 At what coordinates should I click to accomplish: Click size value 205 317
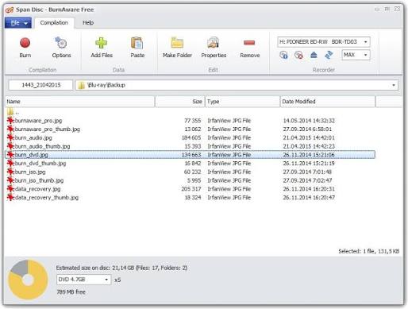(191, 189)
